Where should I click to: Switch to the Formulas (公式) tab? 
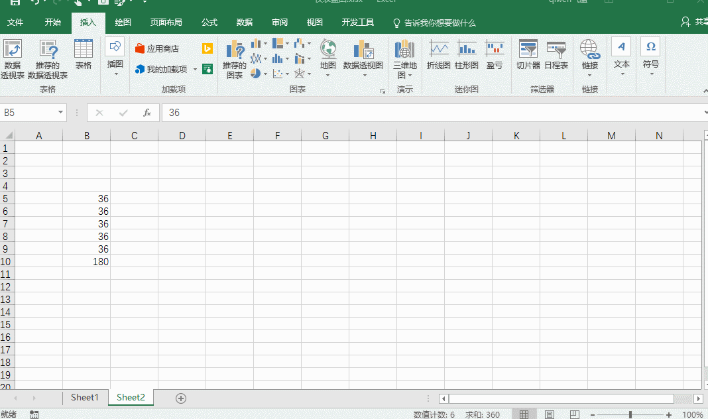tap(209, 23)
